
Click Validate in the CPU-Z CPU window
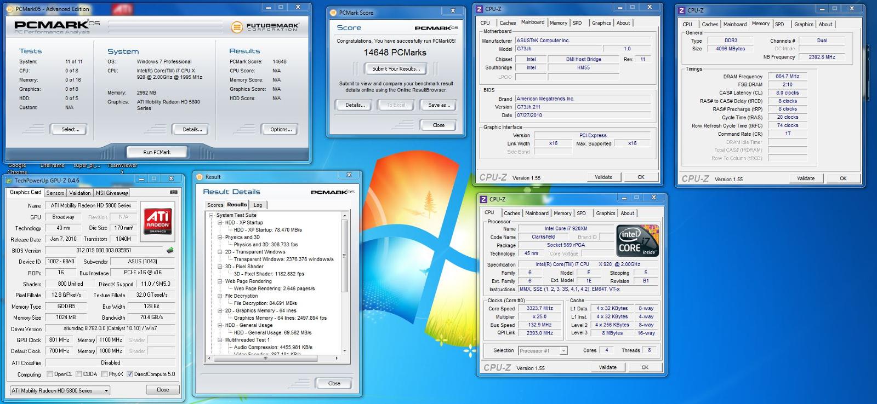click(x=607, y=367)
